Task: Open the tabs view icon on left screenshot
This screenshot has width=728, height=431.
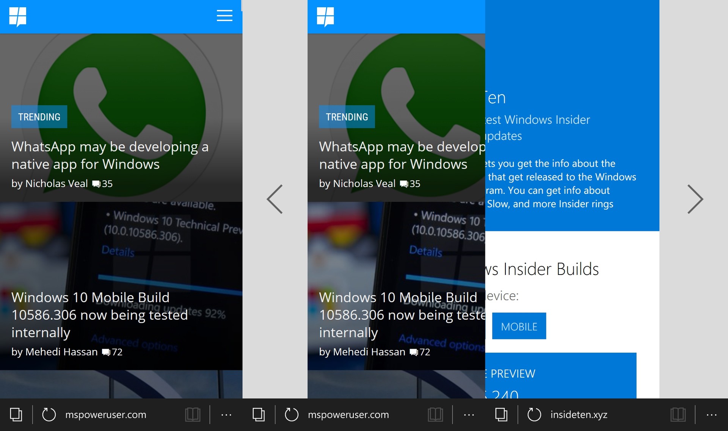Action: (x=16, y=414)
